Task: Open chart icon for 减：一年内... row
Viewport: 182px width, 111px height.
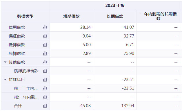Action: coord(45,88)
